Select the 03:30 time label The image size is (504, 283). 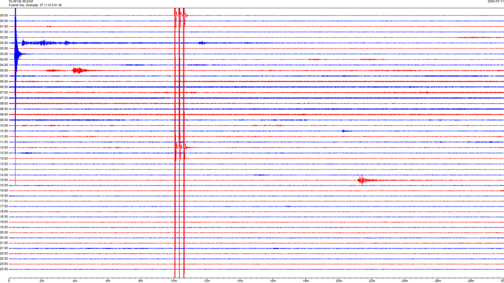pyautogui.click(x=4, y=54)
